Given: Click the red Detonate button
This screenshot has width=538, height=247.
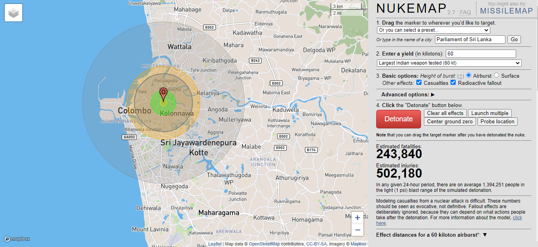Looking at the screenshot, I should [398, 119].
